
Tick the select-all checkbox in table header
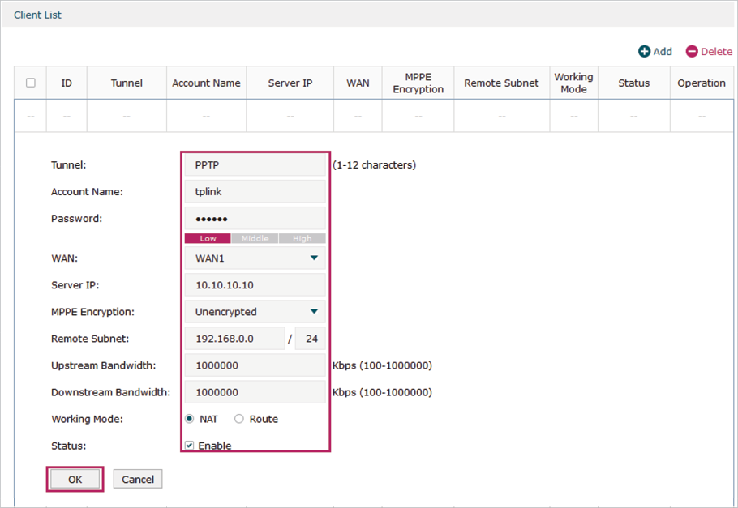31,83
